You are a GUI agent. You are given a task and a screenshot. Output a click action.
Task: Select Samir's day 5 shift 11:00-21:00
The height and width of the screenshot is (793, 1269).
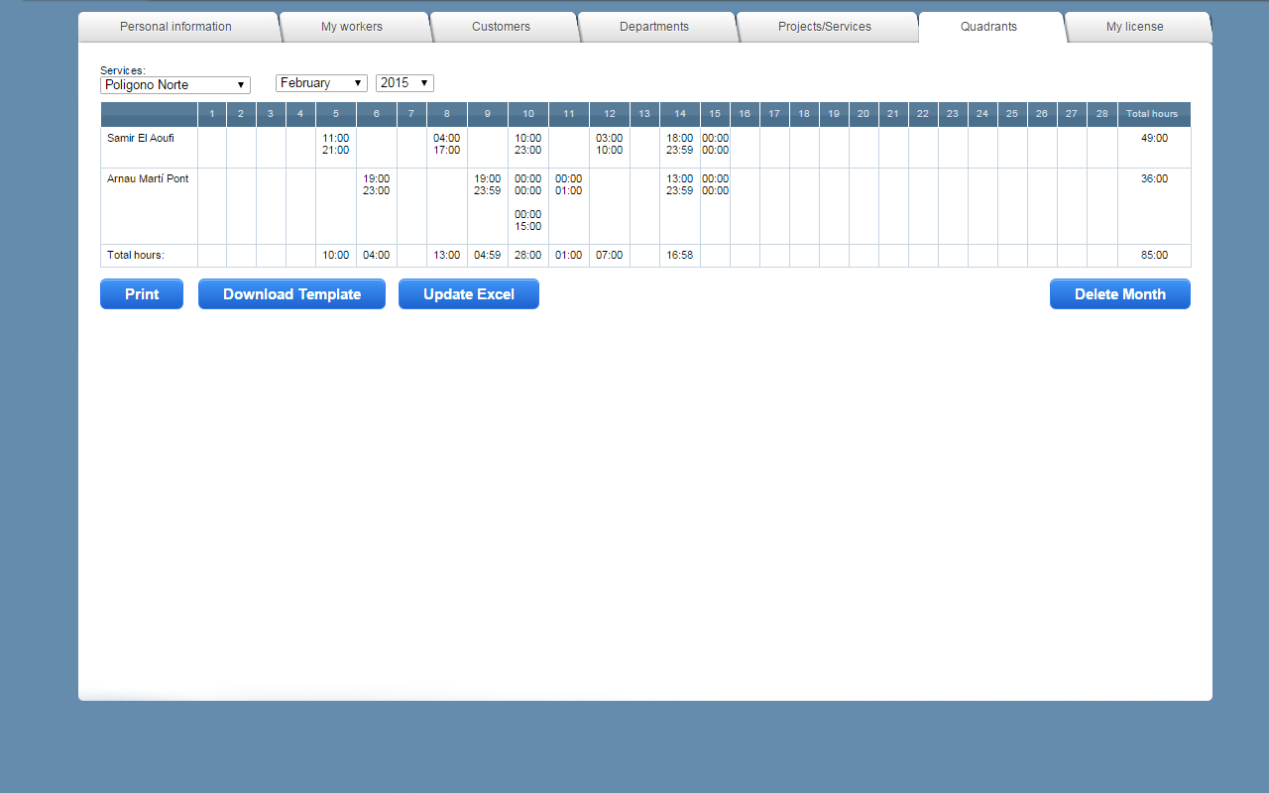336,144
